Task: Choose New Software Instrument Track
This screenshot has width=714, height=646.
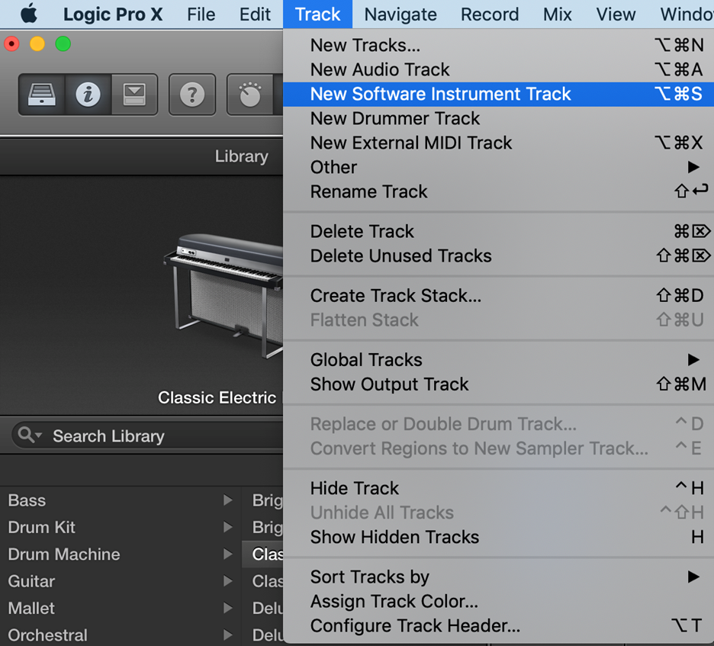Action: pyautogui.click(x=499, y=95)
